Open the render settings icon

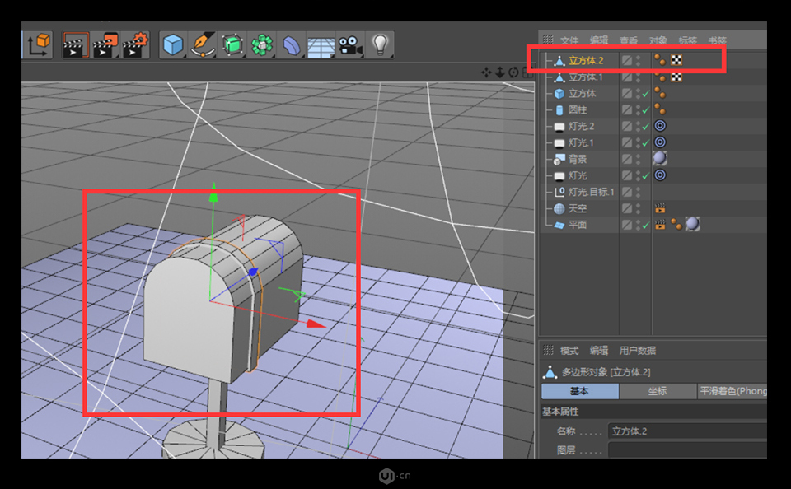[x=133, y=44]
